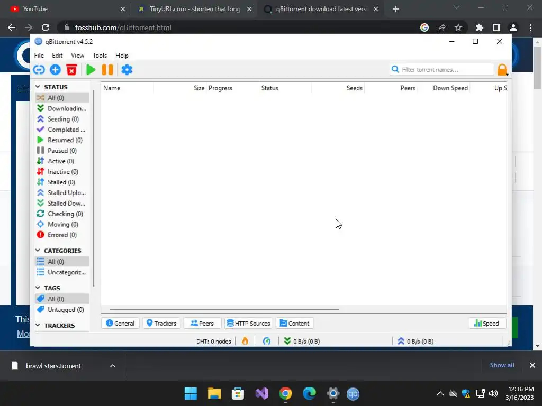Click the orange Pause toolbar icon
The image size is (542, 406).
(107, 70)
